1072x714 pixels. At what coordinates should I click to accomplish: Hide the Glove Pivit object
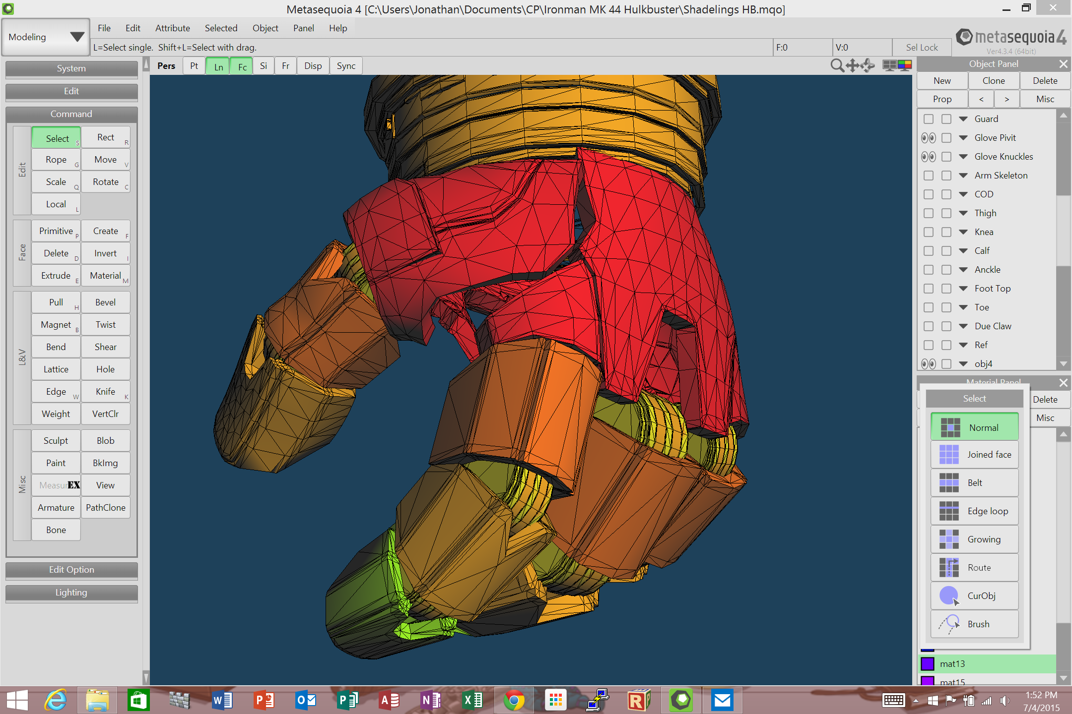(x=929, y=138)
